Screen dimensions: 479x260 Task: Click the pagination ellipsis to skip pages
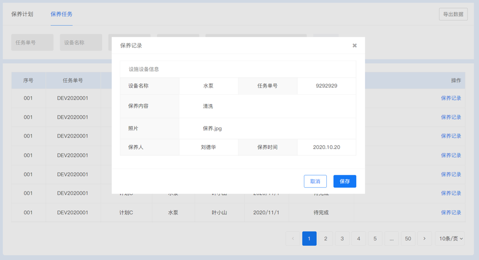(x=391, y=238)
